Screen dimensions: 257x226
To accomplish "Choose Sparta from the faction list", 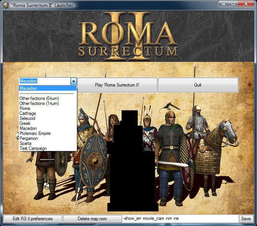I will pos(25,143).
